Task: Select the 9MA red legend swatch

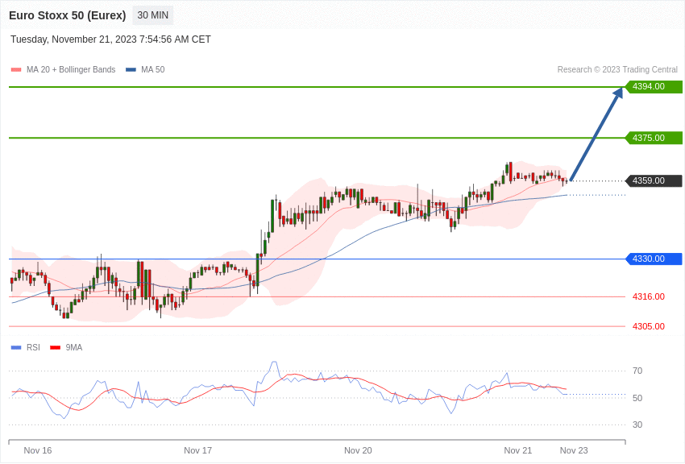Action: click(56, 347)
